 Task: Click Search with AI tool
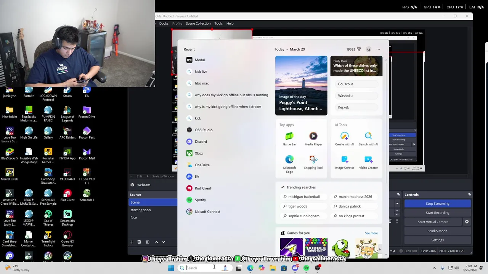click(368, 139)
